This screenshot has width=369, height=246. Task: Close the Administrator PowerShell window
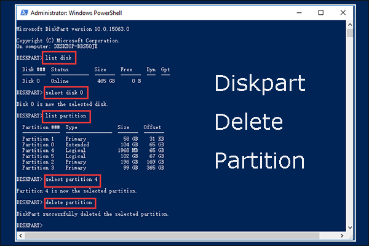tap(343, 12)
